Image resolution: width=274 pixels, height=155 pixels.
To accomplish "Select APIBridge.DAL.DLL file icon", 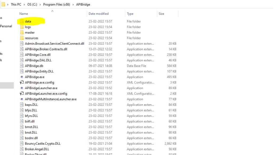I will (22, 60).
